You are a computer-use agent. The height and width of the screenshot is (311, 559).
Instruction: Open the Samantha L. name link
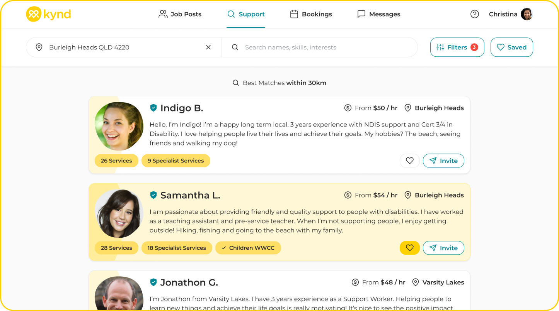click(190, 195)
